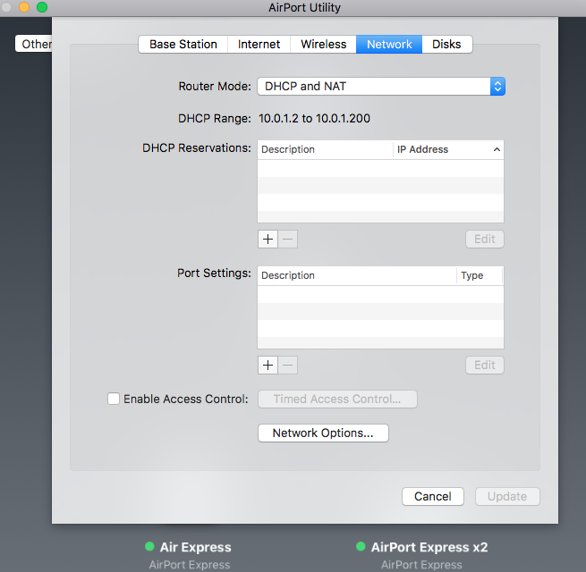The height and width of the screenshot is (572, 586).
Task: Click the green status dot of Air Express
Action: click(149, 547)
